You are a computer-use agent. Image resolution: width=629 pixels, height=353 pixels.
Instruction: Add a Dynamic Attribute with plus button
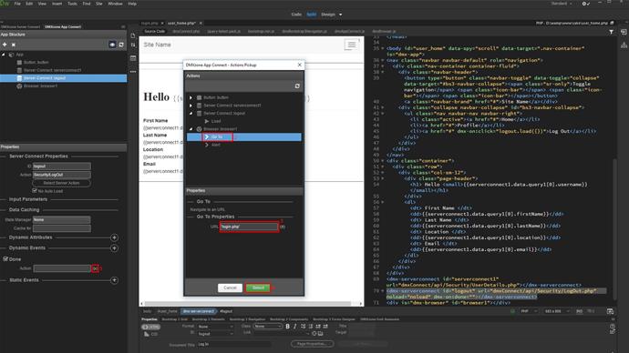[x=114, y=237]
